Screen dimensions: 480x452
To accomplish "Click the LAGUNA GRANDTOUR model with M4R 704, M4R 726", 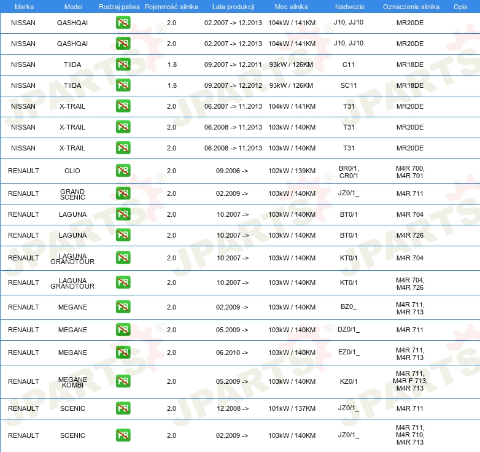I will 72,283.
